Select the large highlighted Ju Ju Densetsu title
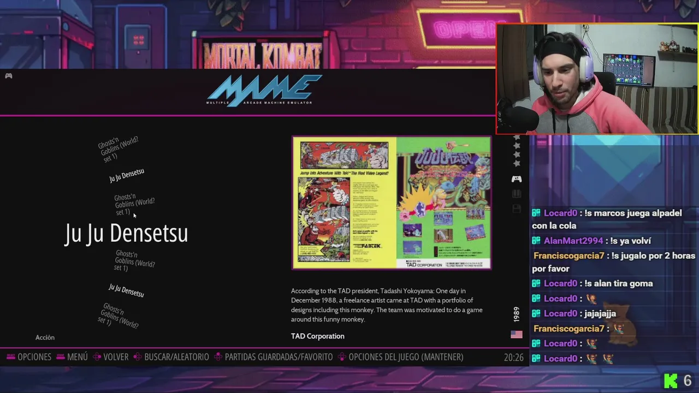Viewport: 699px width, 393px height. [x=126, y=233]
